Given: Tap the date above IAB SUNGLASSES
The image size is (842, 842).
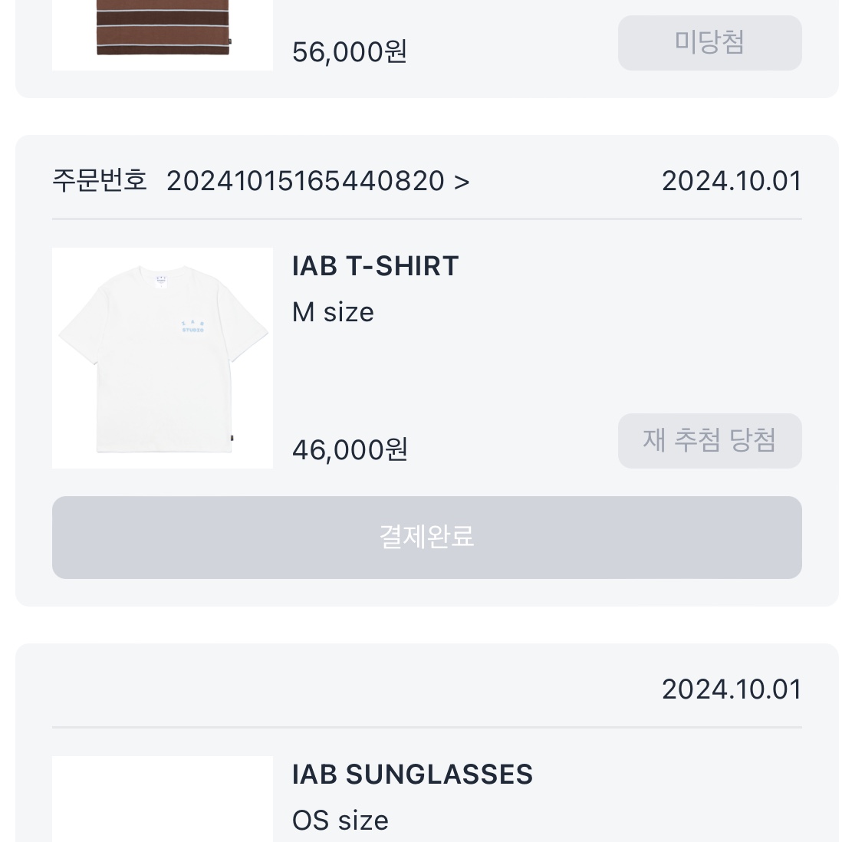Looking at the screenshot, I should (731, 689).
